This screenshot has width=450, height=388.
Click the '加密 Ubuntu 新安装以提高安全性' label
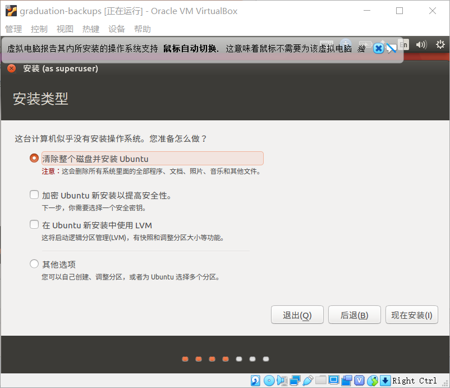[107, 196]
